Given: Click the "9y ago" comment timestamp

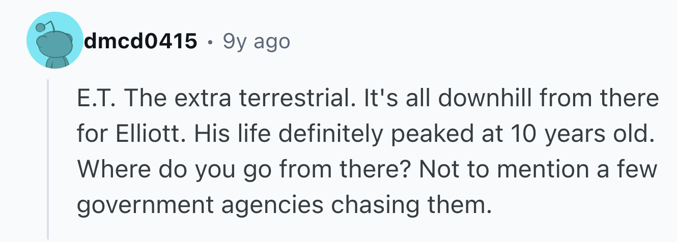Looking at the screenshot, I should tap(257, 42).
